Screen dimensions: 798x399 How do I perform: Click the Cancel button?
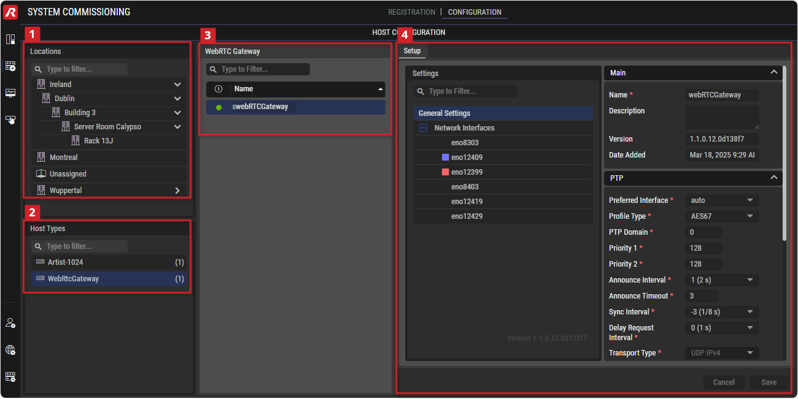(x=724, y=382)
